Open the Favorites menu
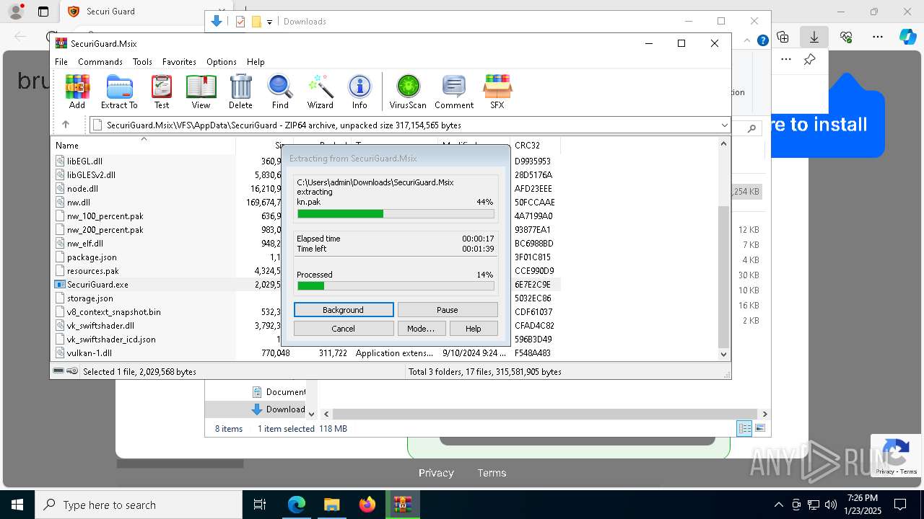Viewport: 924px width, 519px height. click(179, 62)
